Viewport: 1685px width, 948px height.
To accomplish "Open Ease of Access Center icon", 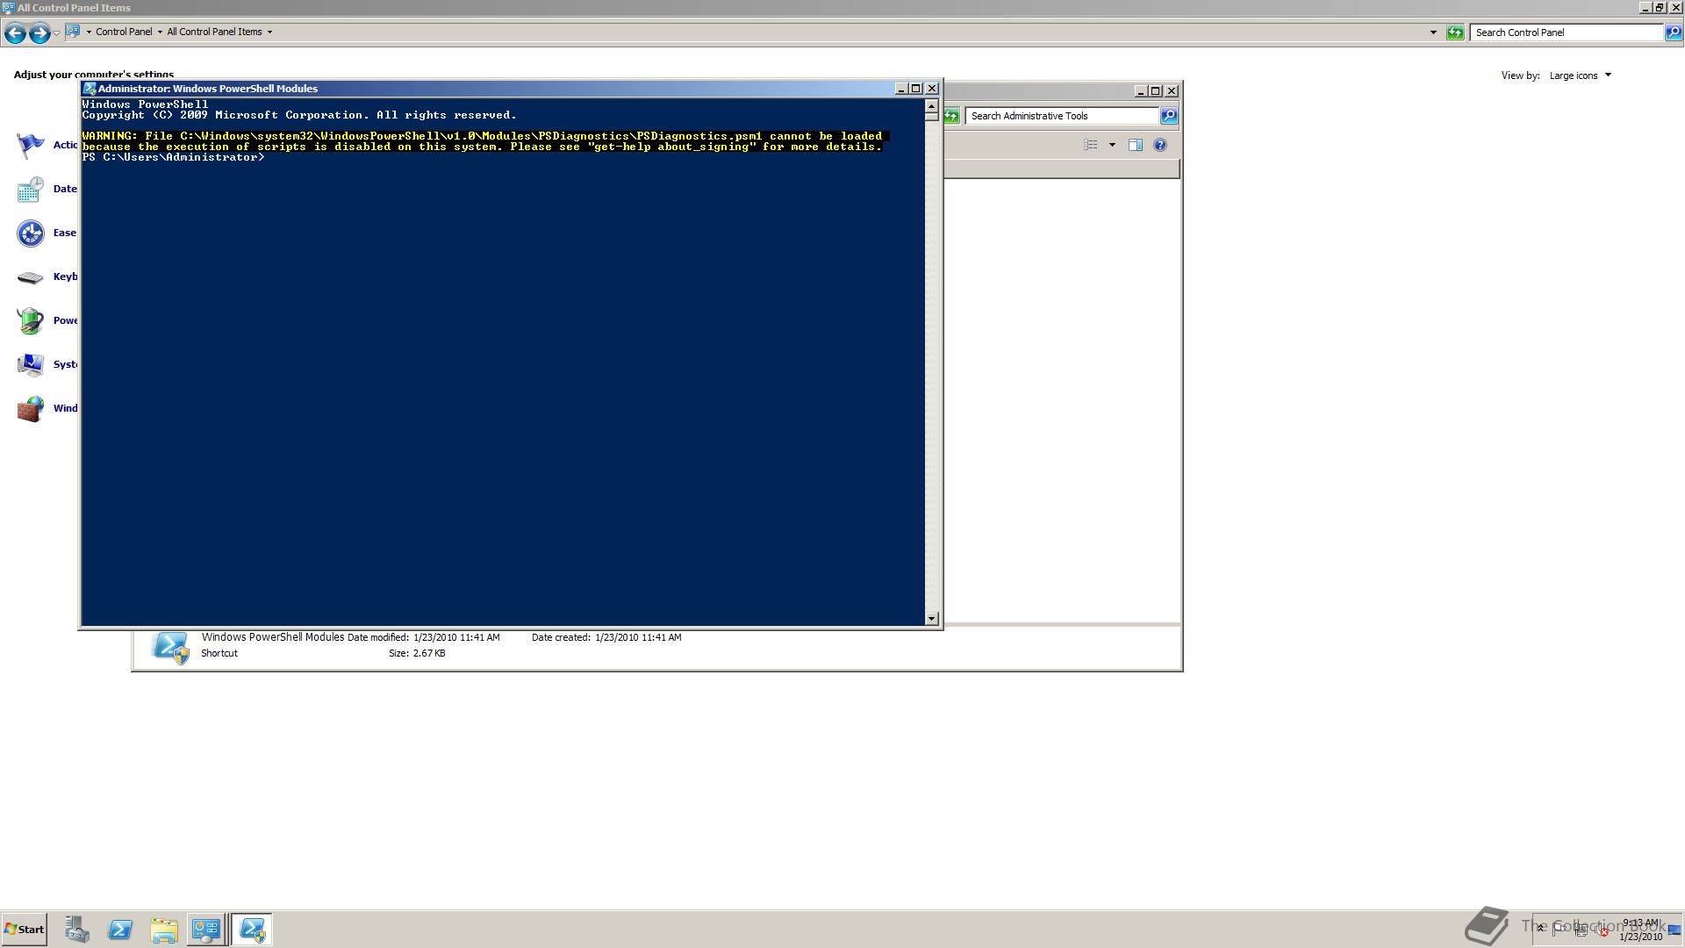I will (31, 233).
